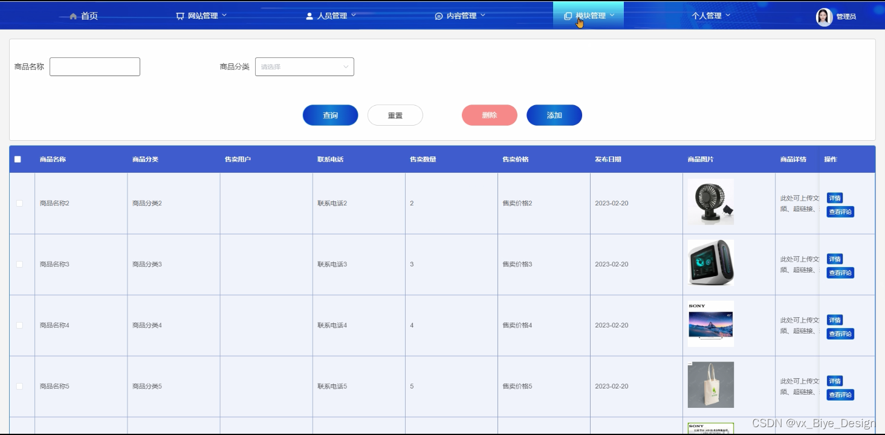Click the 售卖价格3 cell
885x435 pixels.
pyautogui.click(x=517, y=265)
